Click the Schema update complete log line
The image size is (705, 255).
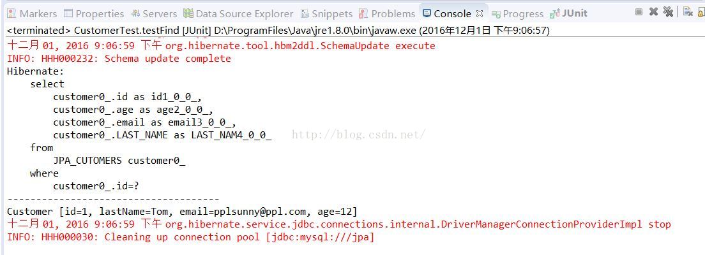[119, 59]
